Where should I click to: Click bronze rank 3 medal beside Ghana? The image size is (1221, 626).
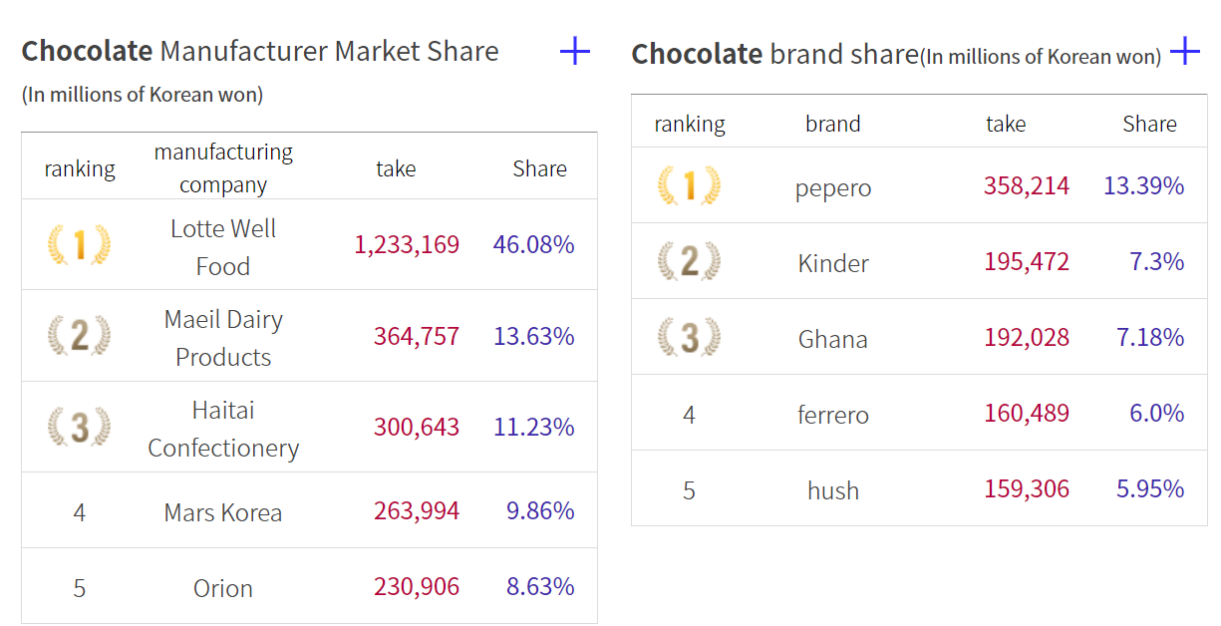pyautogui.click(x=689, y=338)
